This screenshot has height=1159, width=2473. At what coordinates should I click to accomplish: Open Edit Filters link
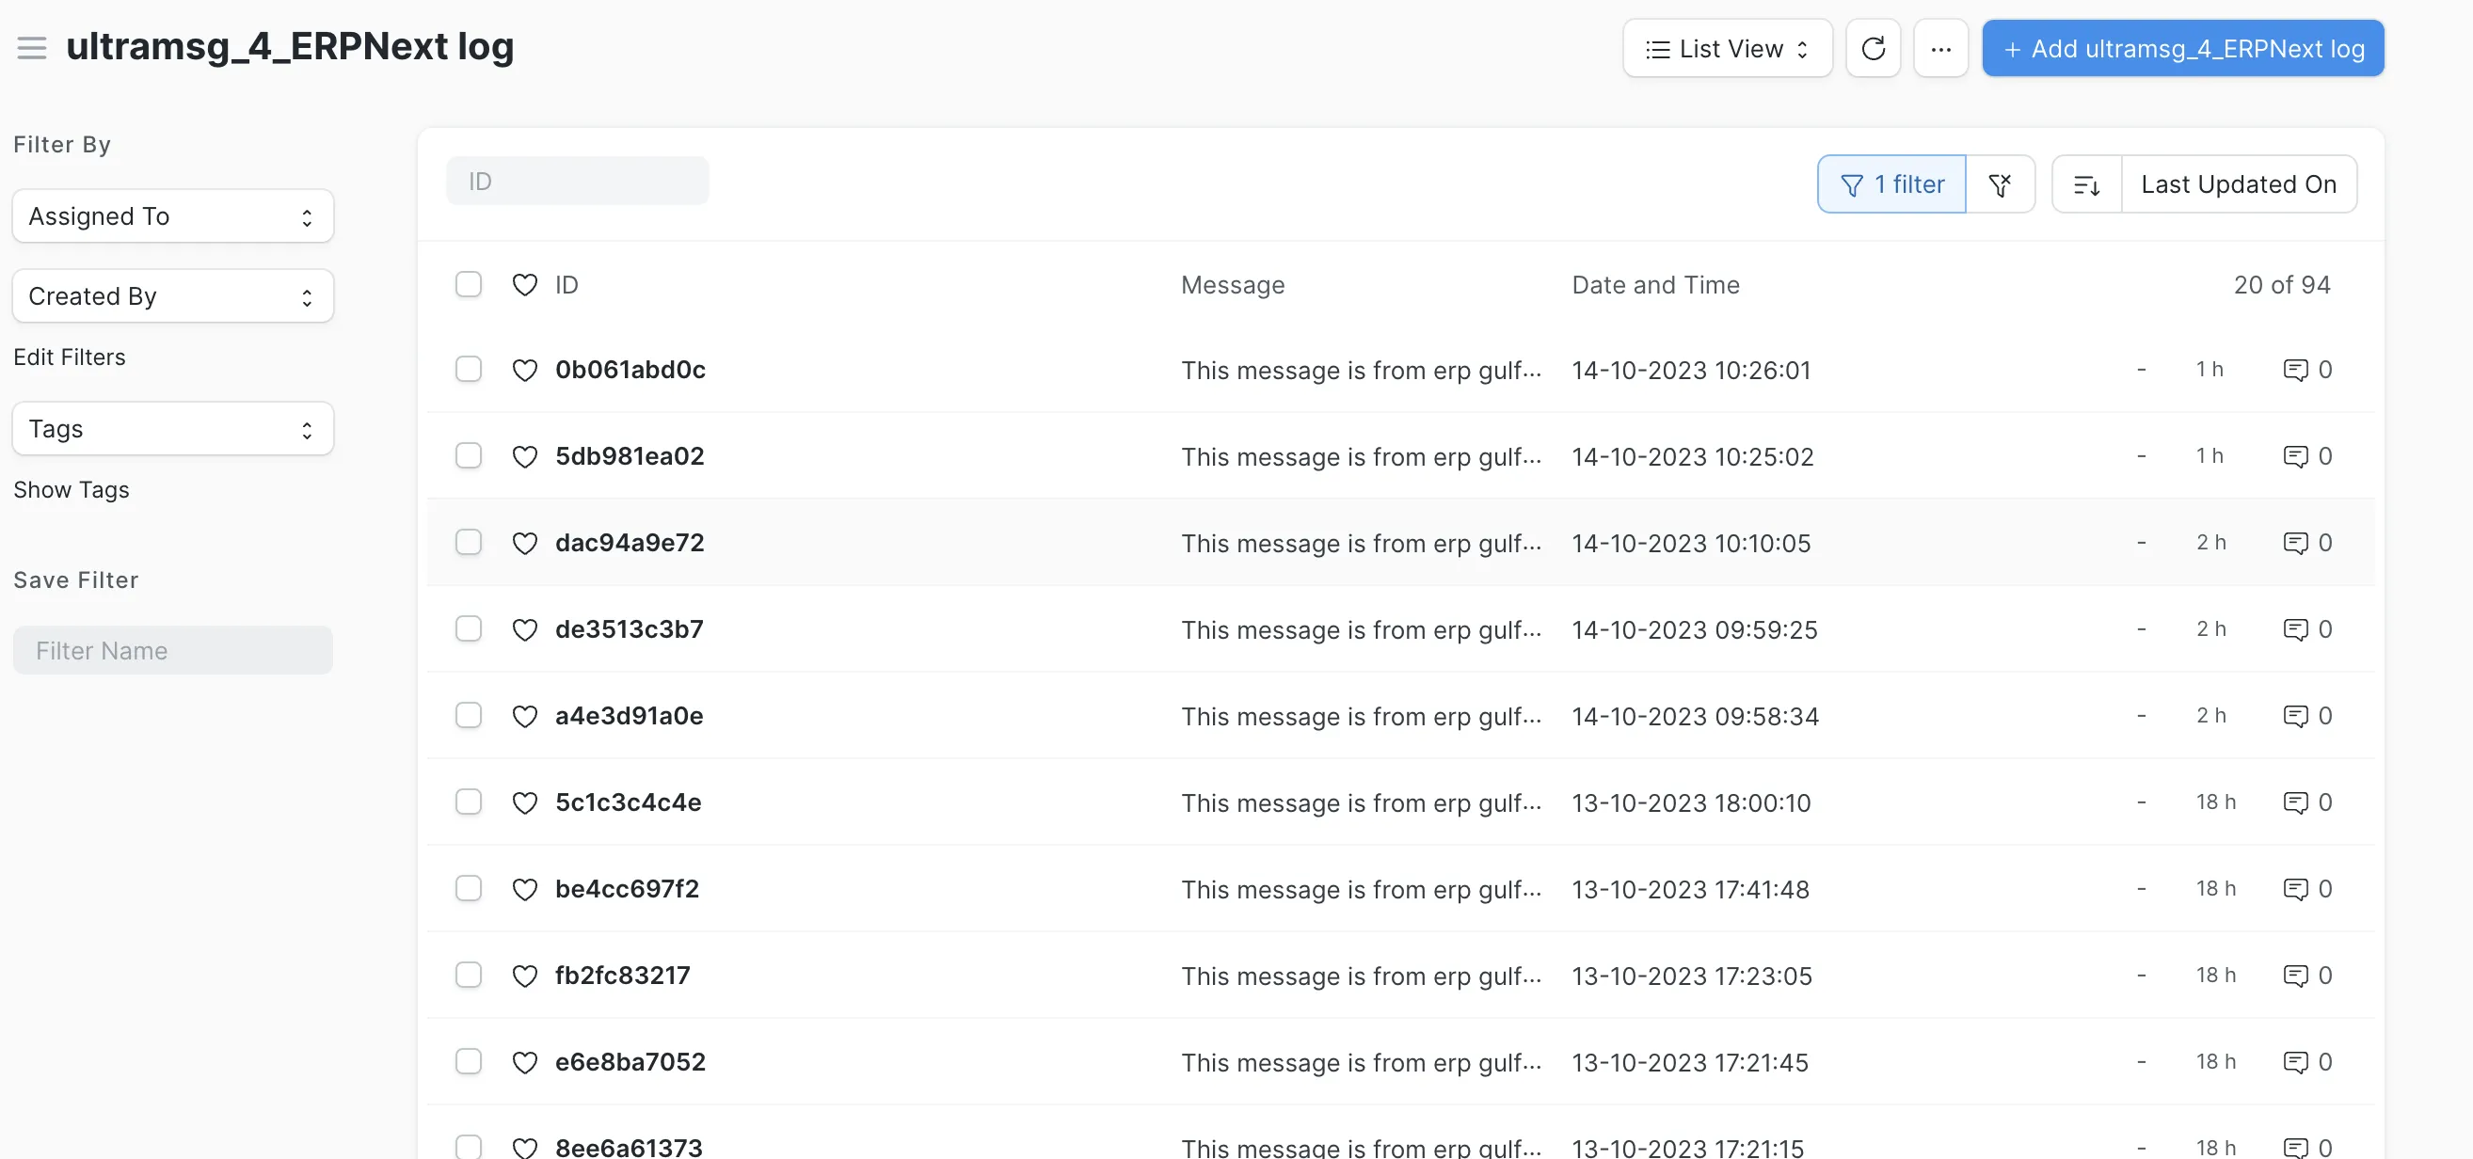69,356
